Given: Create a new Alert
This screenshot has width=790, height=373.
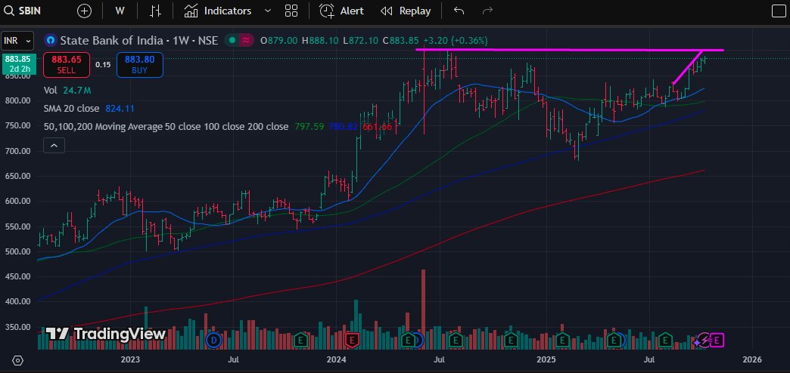Looking at the screenshot, I should (x=341, y=11).
